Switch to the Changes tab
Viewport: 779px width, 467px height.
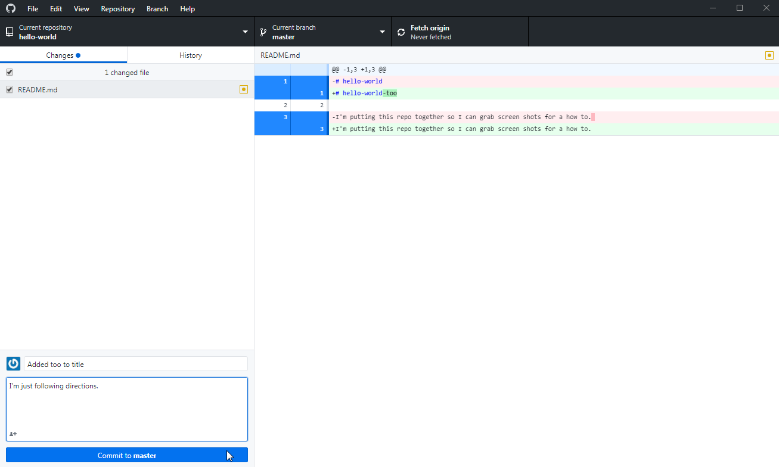(63, 55)
